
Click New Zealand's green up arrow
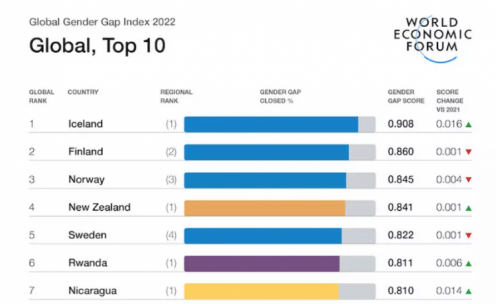click(x=469, y=208)
